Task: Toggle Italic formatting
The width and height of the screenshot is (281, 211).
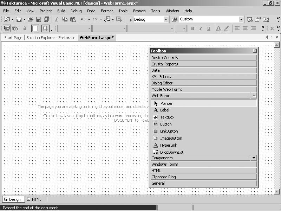Action: tap(201, 28)
